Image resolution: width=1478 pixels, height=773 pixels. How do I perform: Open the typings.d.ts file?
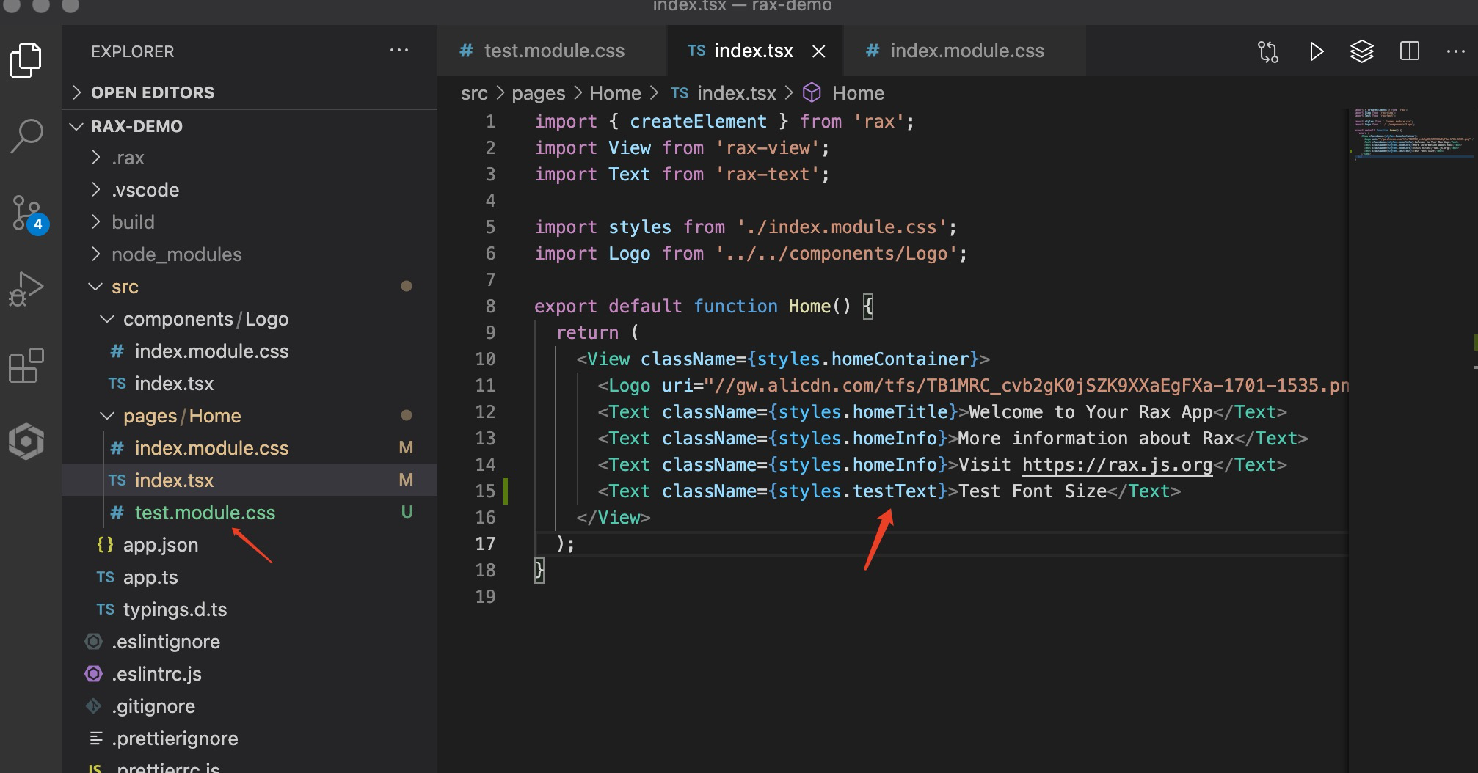250,609
